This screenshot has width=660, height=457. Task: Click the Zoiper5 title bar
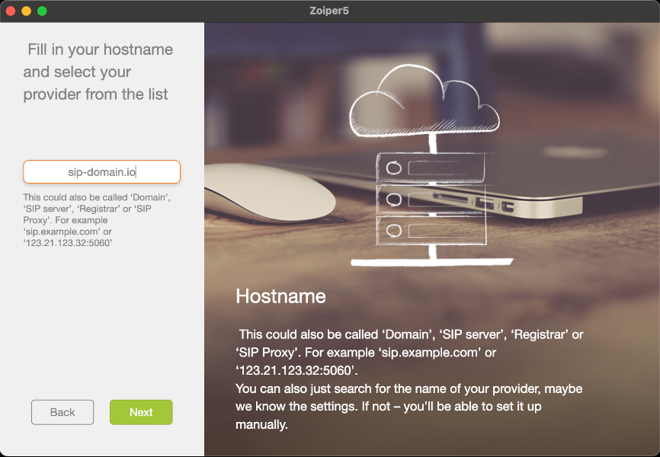[x=330, y=11]
